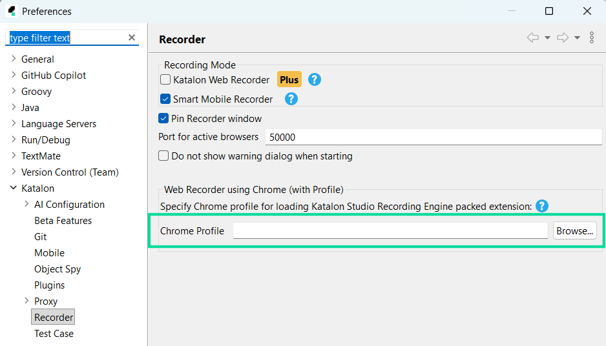Maximize the Preferences window
The height and width of the screenshot is (346, 606).
point(549,11)
